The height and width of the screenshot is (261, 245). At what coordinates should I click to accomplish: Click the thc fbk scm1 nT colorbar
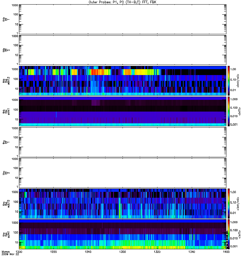[x=229, y=234]
